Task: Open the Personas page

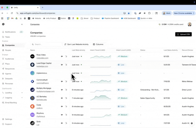Action: pos(9,83)
